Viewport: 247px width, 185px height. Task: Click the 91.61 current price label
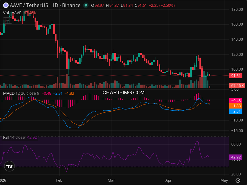tap(236, 76)
